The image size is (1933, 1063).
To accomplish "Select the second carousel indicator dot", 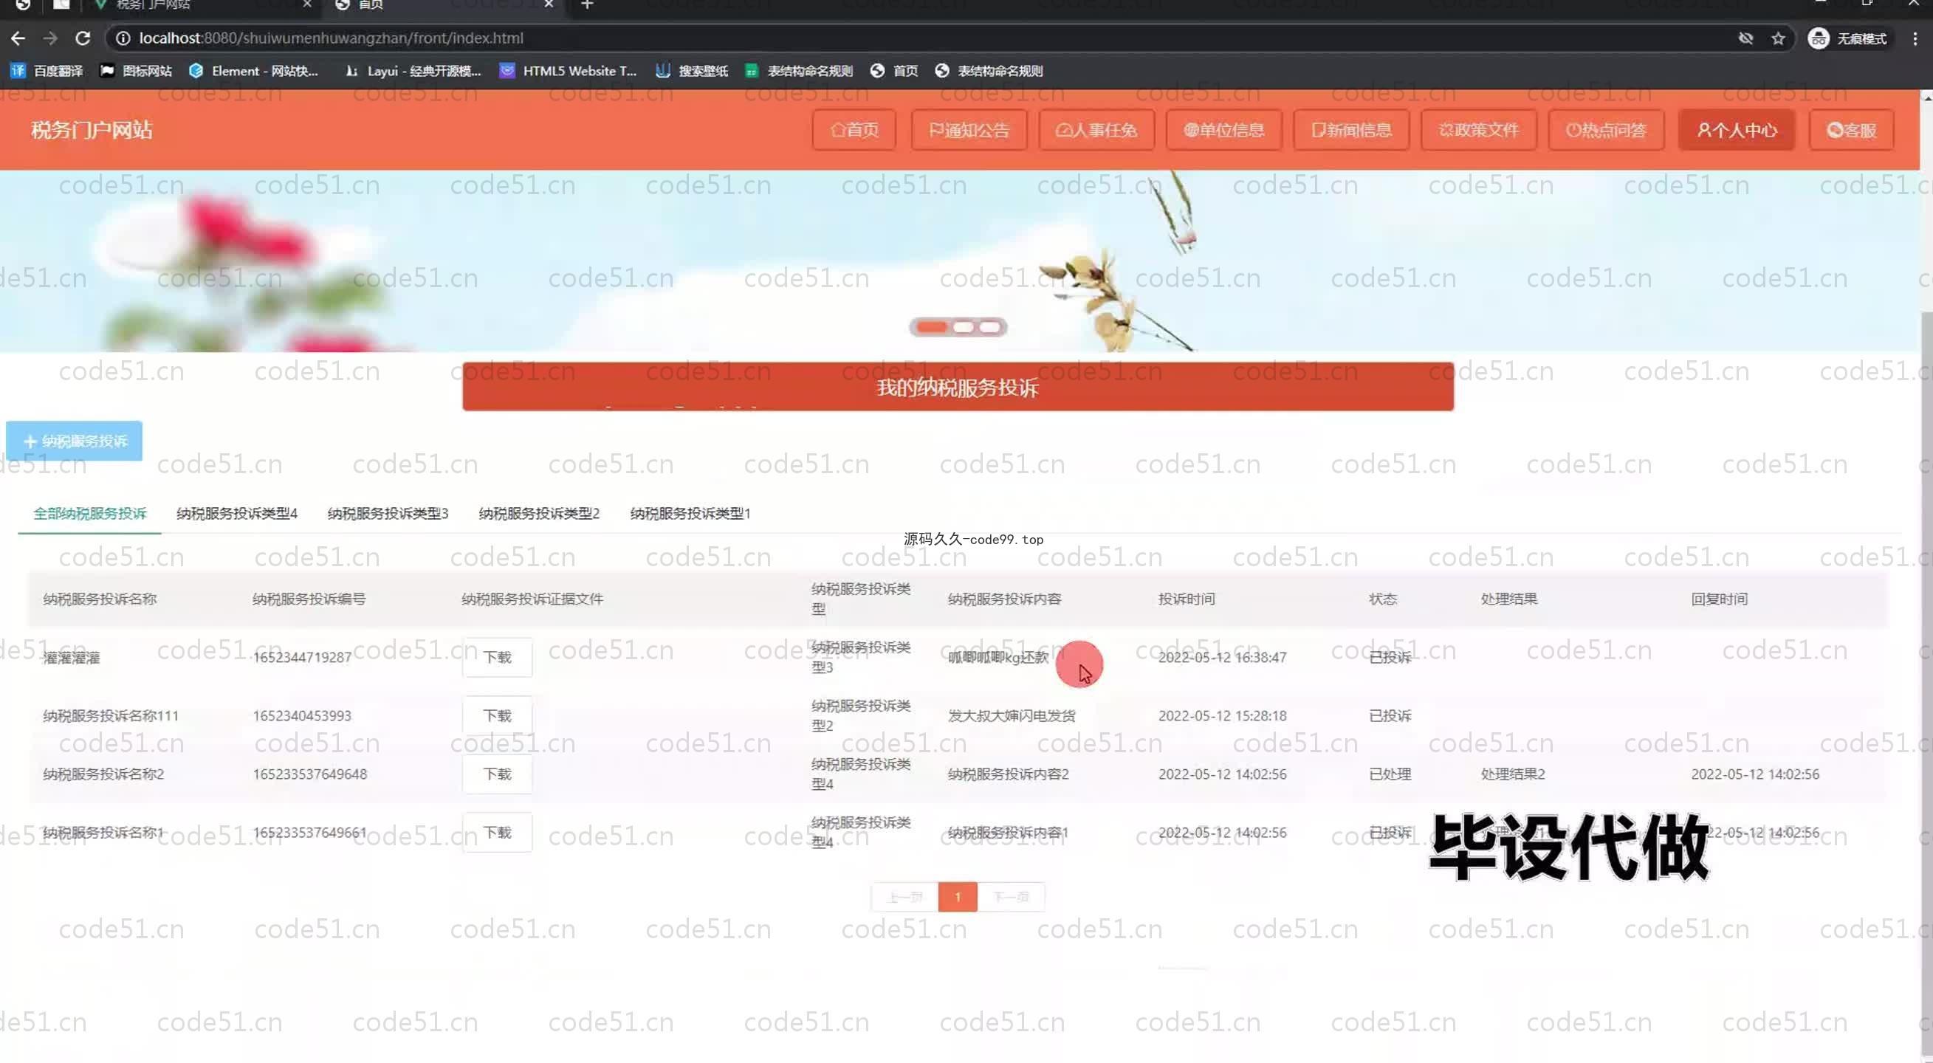I will pyautogui.click(x=963, y=327).
